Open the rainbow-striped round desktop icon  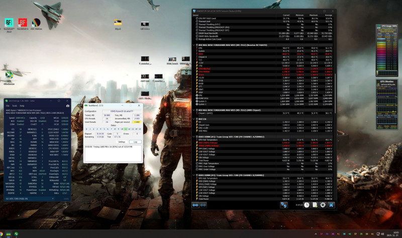click(x=36, y=23)
